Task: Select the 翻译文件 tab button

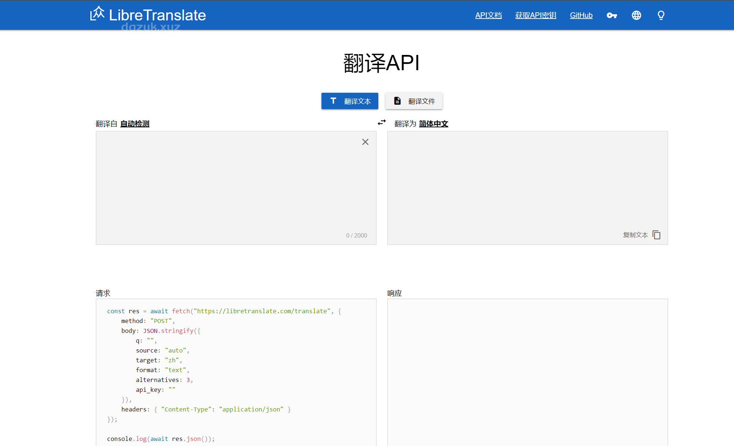Action: tap(414, 101)
